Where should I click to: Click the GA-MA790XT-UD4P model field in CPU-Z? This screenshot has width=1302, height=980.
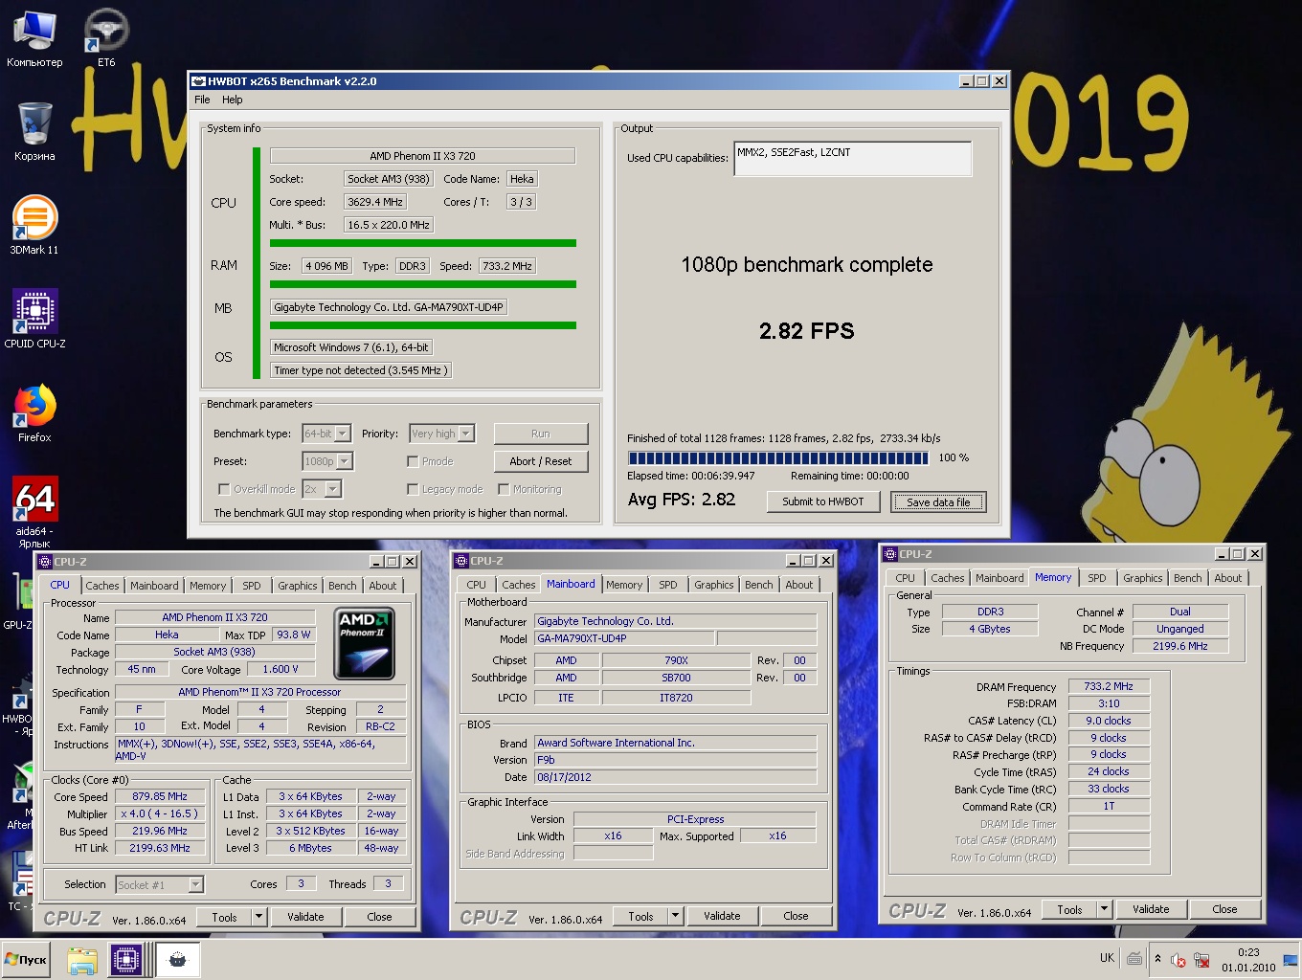tap(622, 638)
